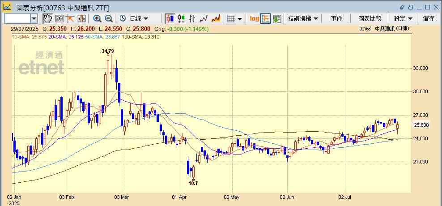442x206 pixels.
Task: Click the 18.7 low price marker
Action: (193, 183)
